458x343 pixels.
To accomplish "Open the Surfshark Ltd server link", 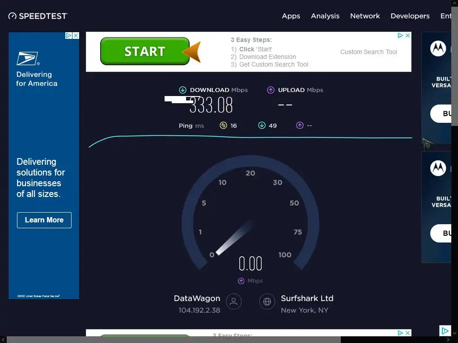I will click(307, 298).
